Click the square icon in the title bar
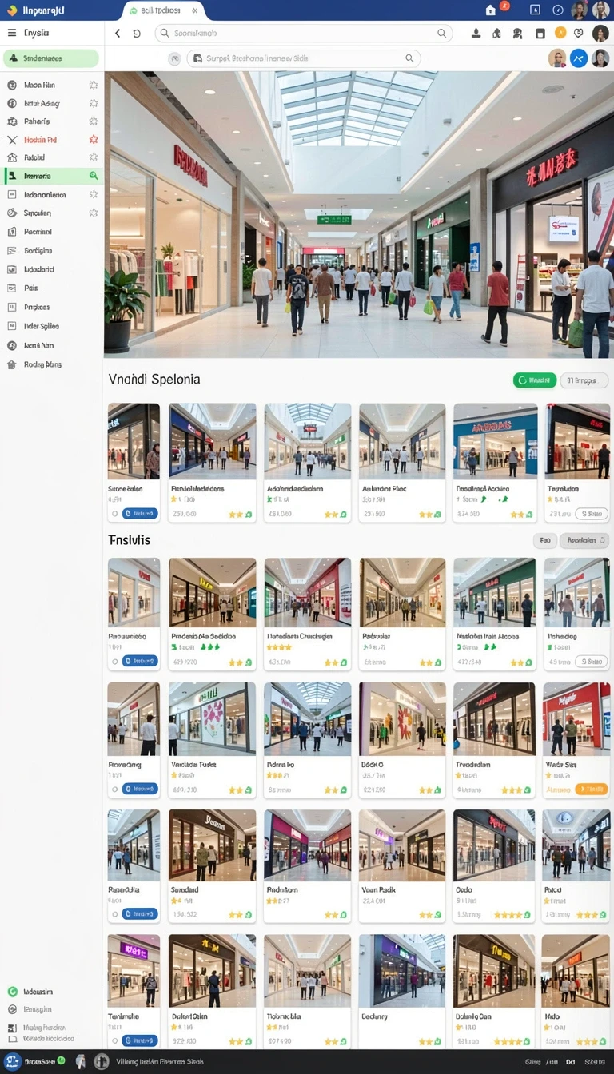The image size is (614, 1074). pyautogui.click(x=535, y=10)
